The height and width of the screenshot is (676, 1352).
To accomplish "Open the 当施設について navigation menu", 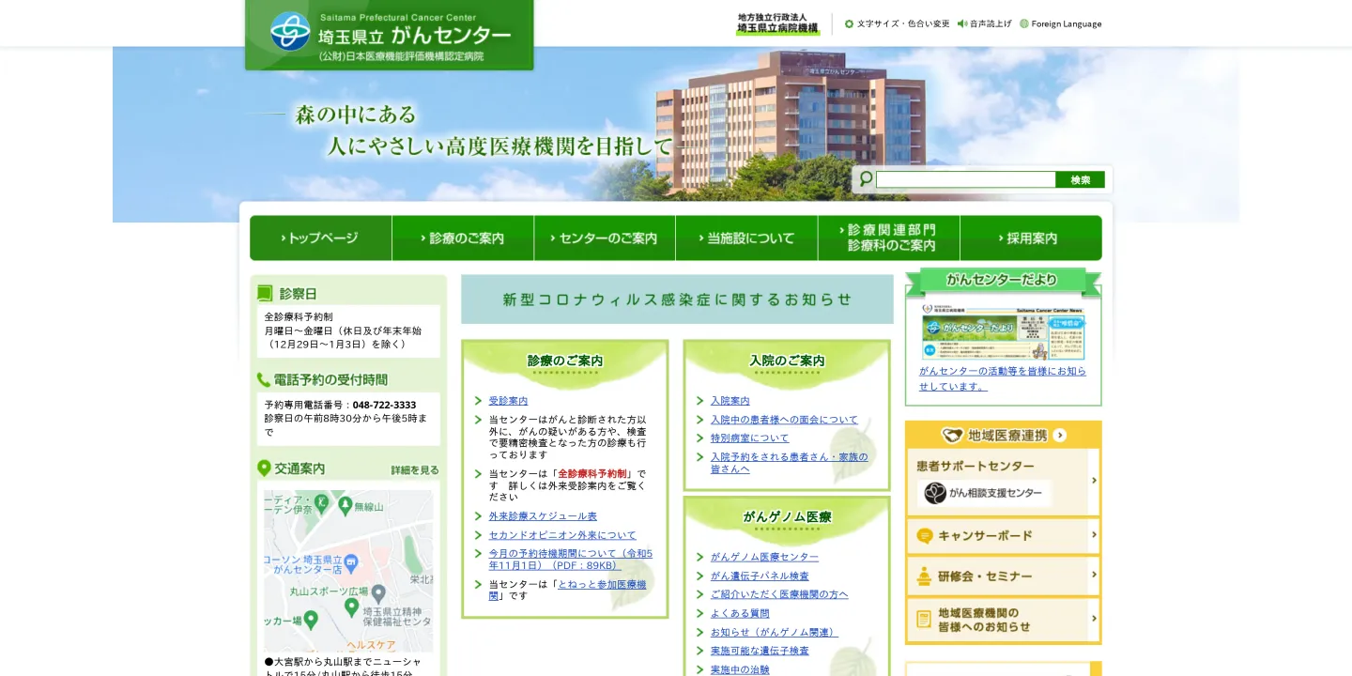I will (x=746, y=238).
